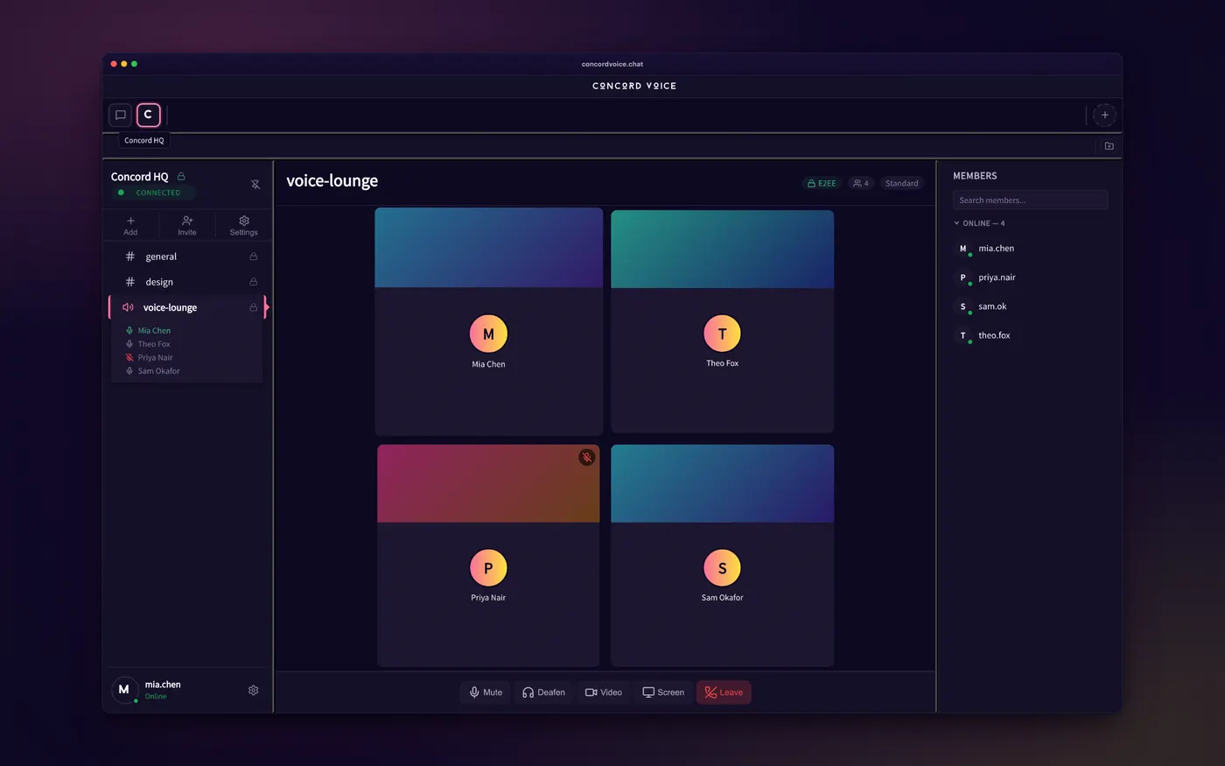Click lock icon on design channel row

[x=253, y=282]
